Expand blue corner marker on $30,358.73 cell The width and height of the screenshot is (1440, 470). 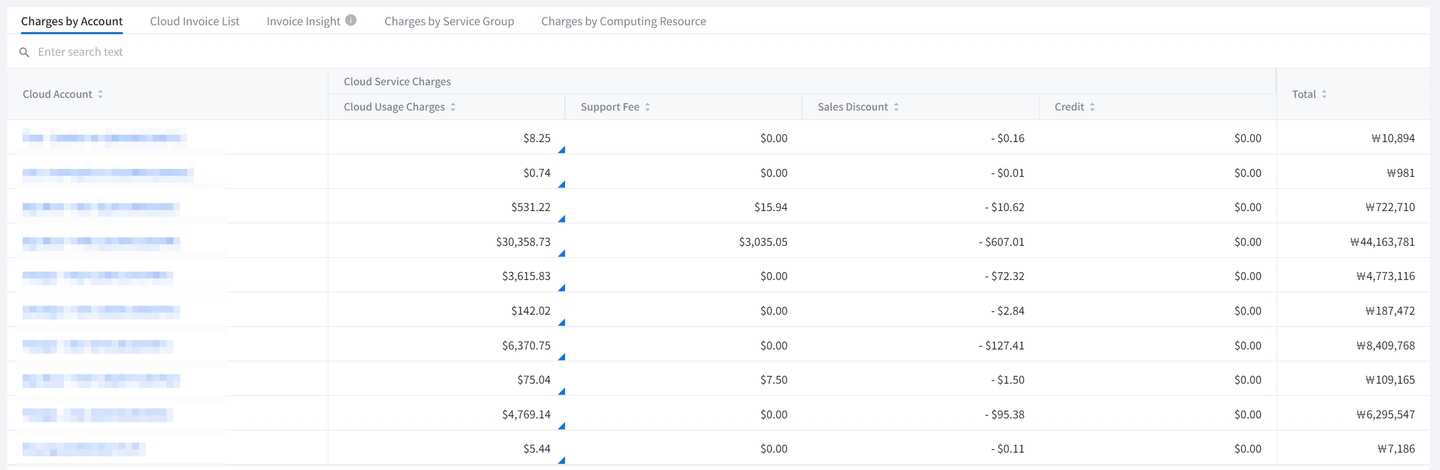pos(562,253)
